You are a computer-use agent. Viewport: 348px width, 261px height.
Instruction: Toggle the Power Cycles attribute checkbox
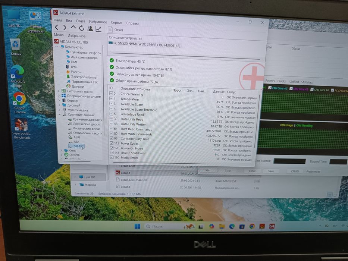[x=112, y=143]
